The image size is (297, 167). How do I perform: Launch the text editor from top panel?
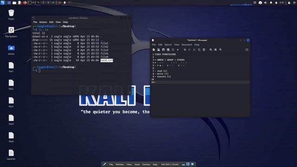click(19, 3)
